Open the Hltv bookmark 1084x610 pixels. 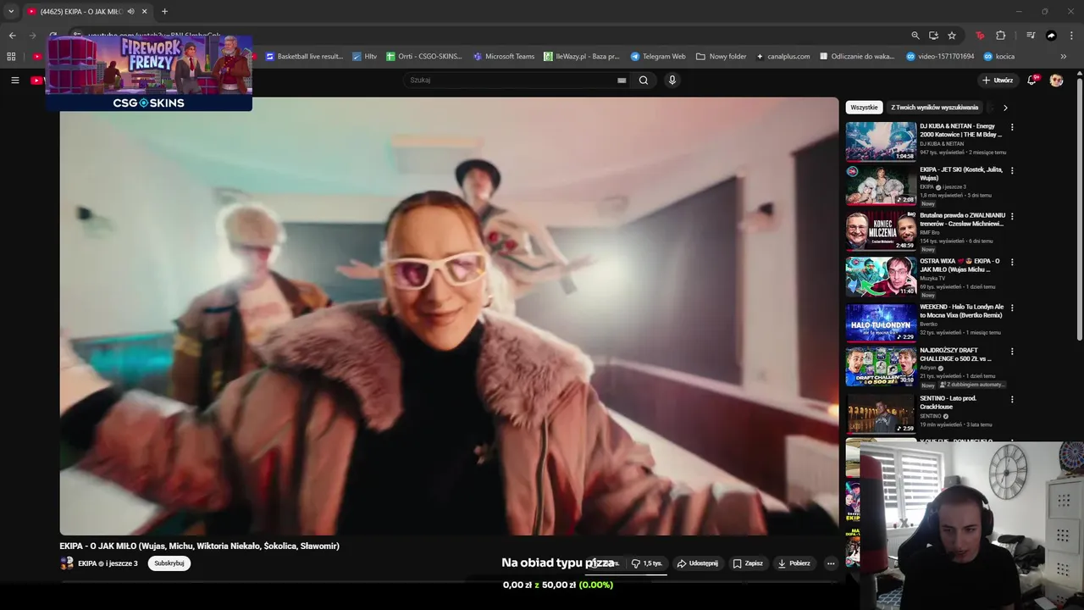365,57
